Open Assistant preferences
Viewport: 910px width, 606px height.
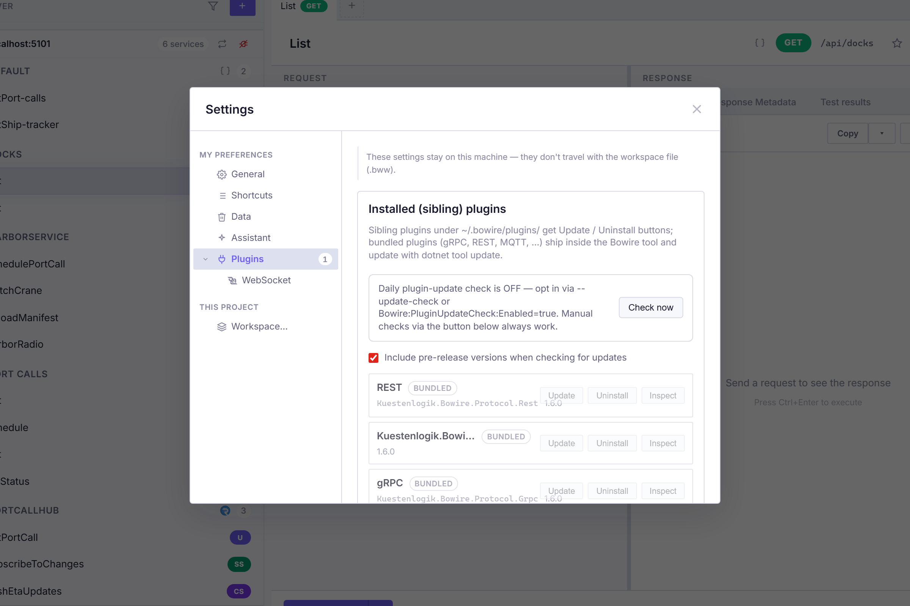tap(265, 238)
